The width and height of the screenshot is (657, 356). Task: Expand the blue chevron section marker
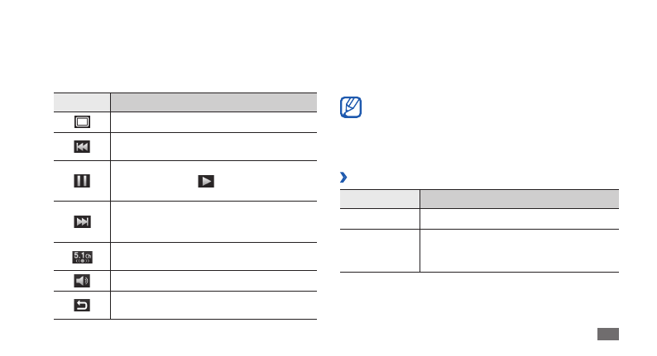[x=343, y=178]
